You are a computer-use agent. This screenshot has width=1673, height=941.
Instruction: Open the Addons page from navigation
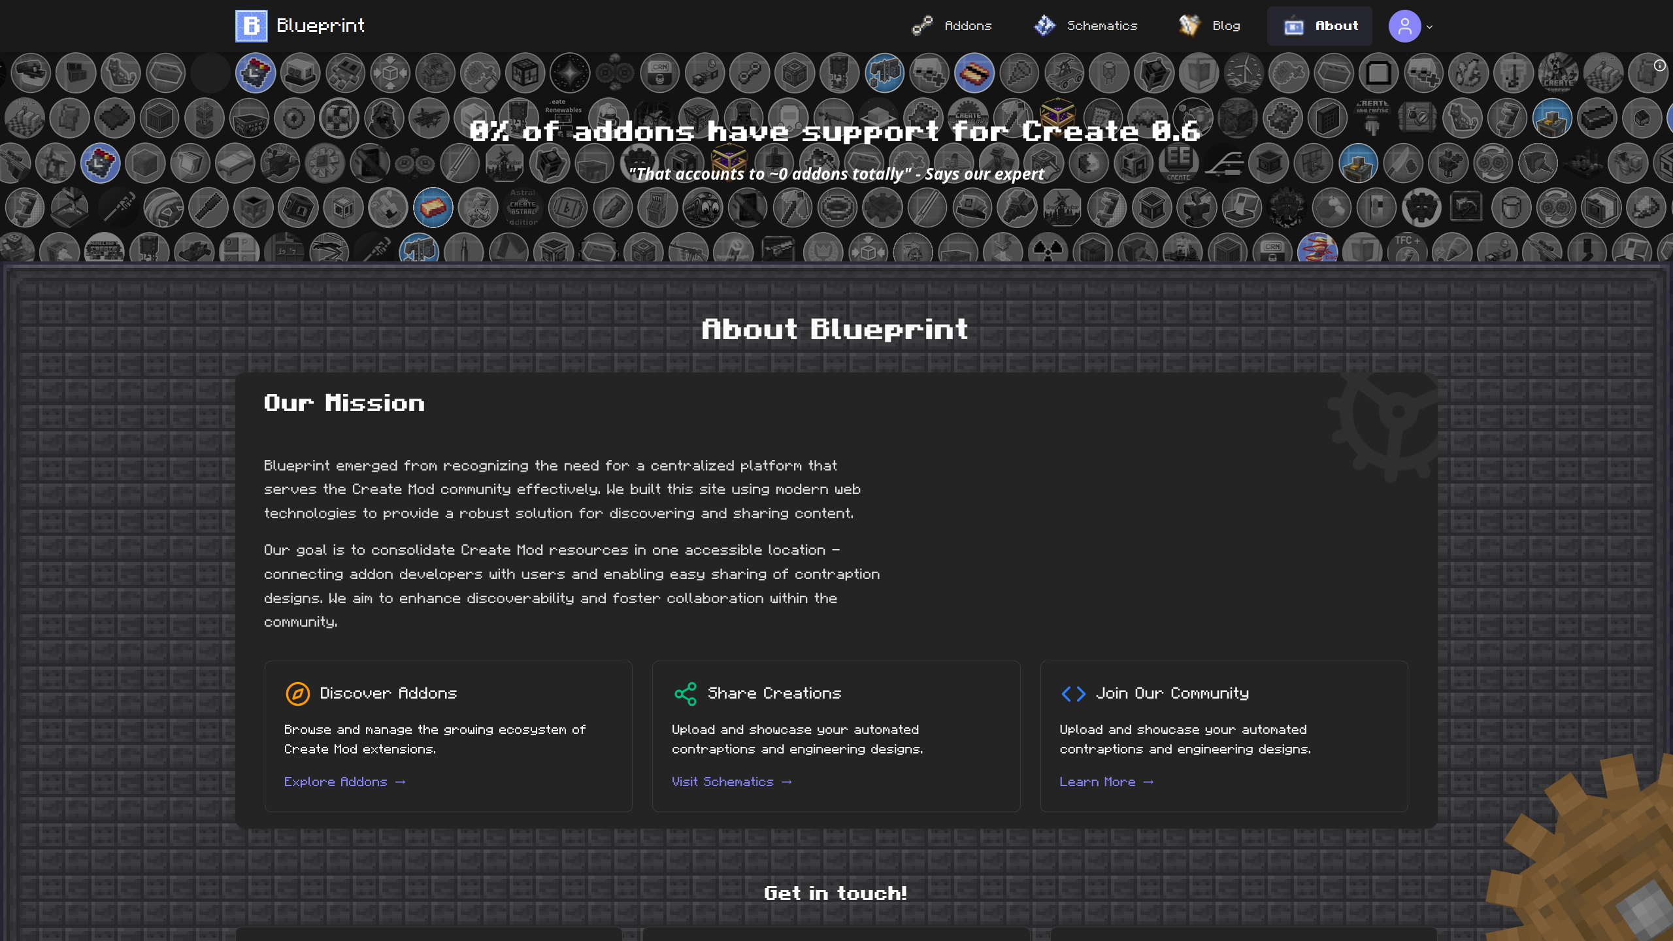tap(952, 25)
